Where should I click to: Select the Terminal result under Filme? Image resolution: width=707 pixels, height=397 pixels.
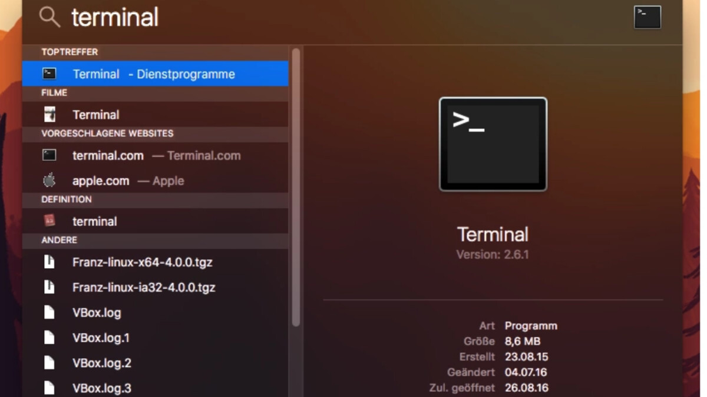click(x=96, y=115)
